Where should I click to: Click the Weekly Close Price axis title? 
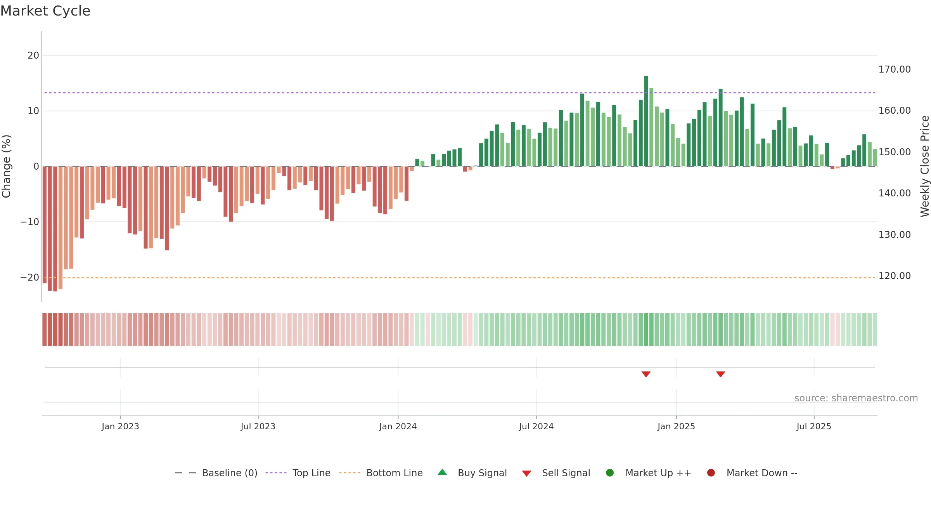(x=925, y=166)
